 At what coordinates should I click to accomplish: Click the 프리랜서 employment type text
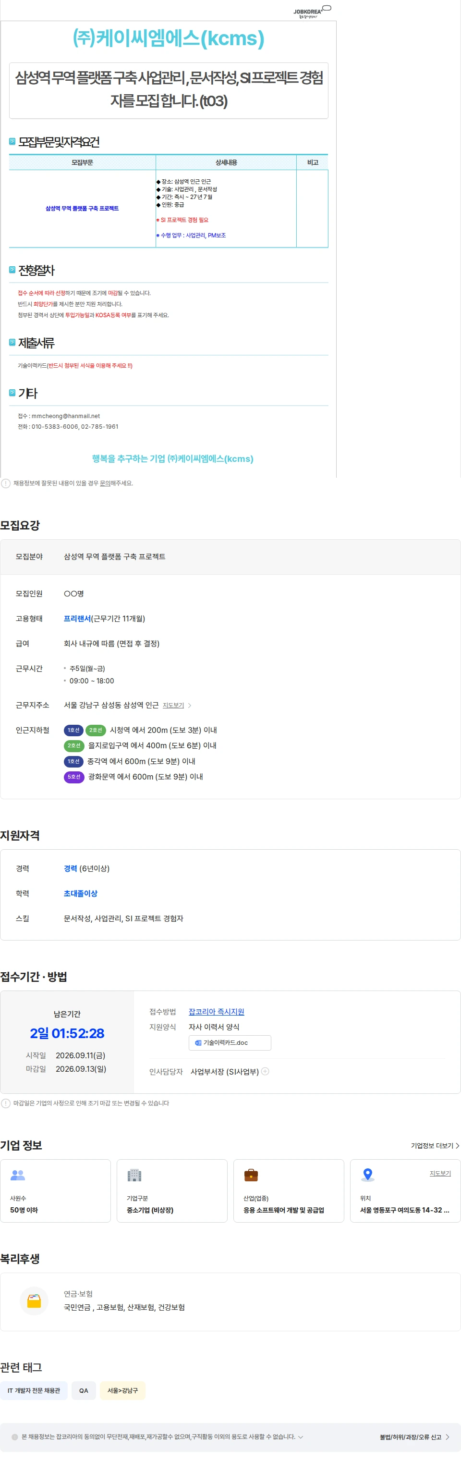[x=77, y=619]
